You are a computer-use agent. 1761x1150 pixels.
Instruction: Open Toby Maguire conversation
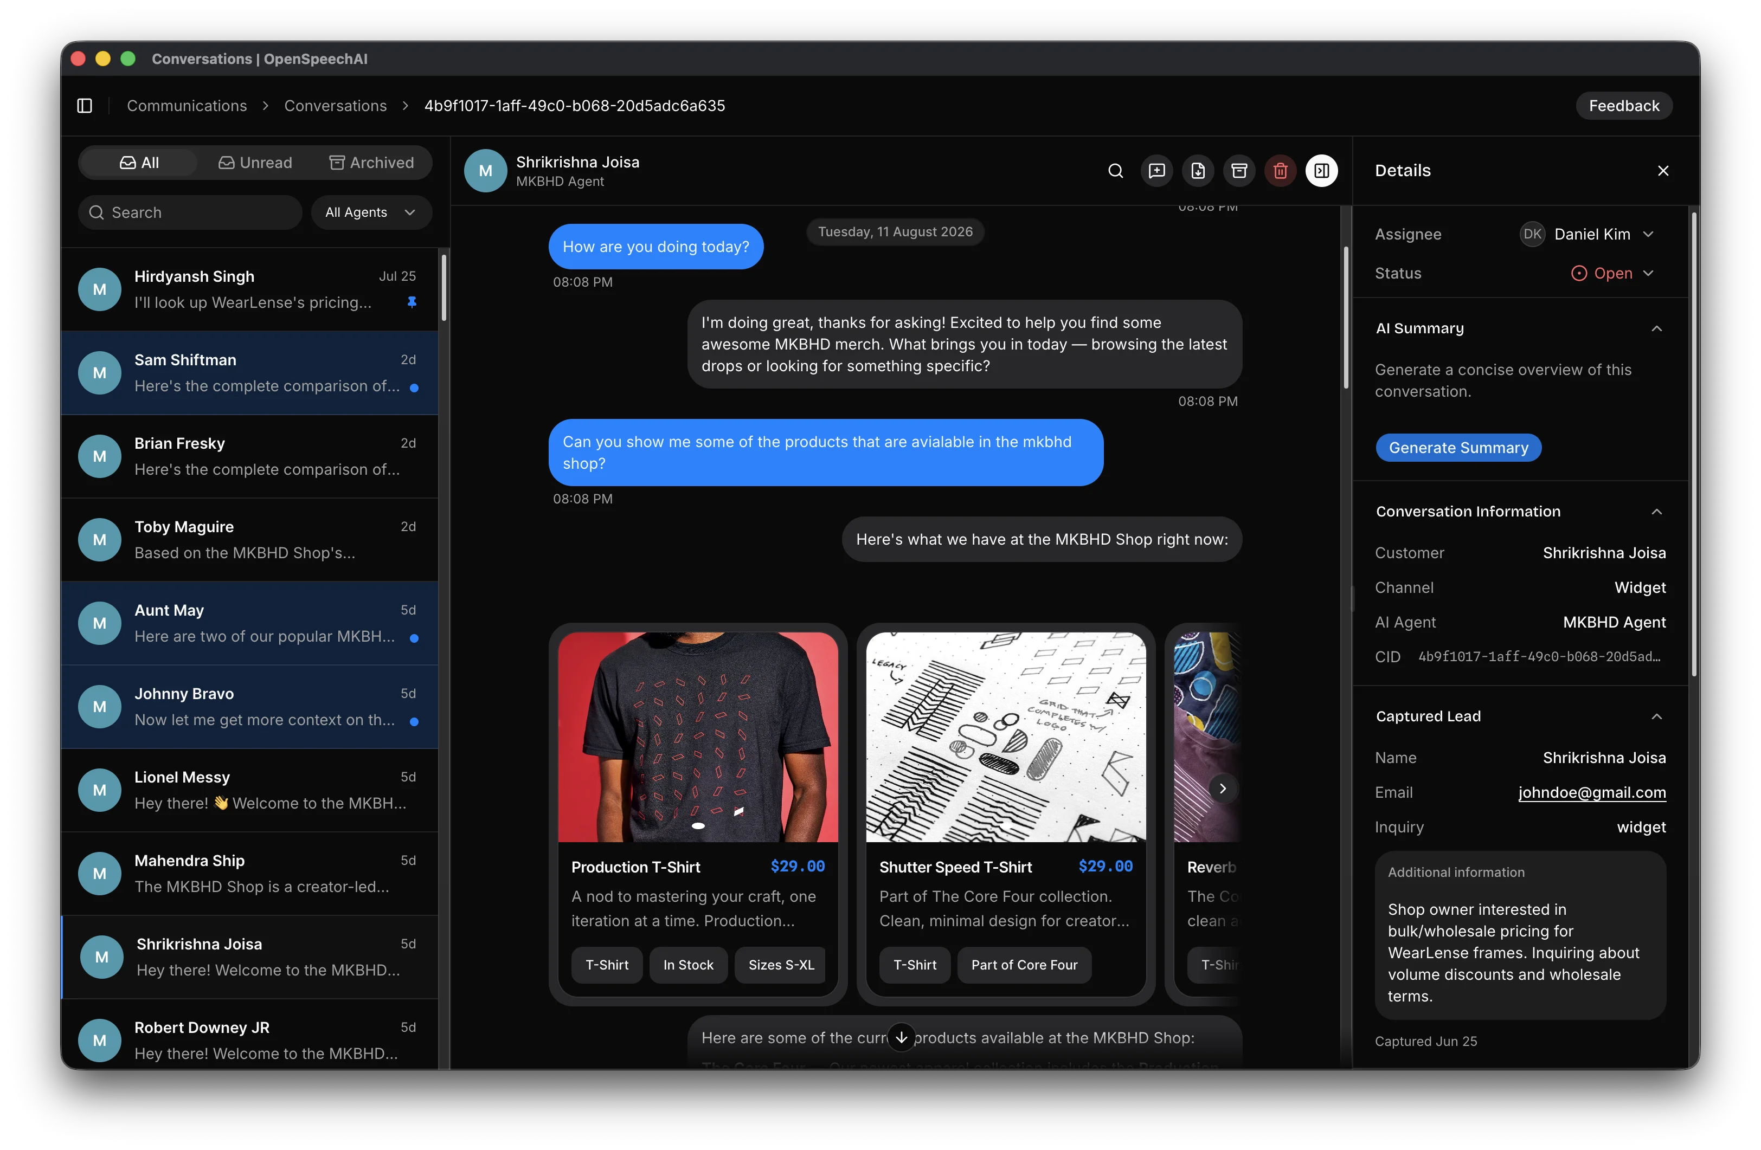[250, 540]
